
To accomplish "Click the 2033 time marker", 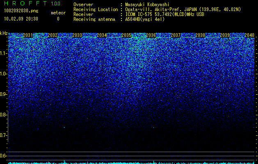I will click(77, 35).
